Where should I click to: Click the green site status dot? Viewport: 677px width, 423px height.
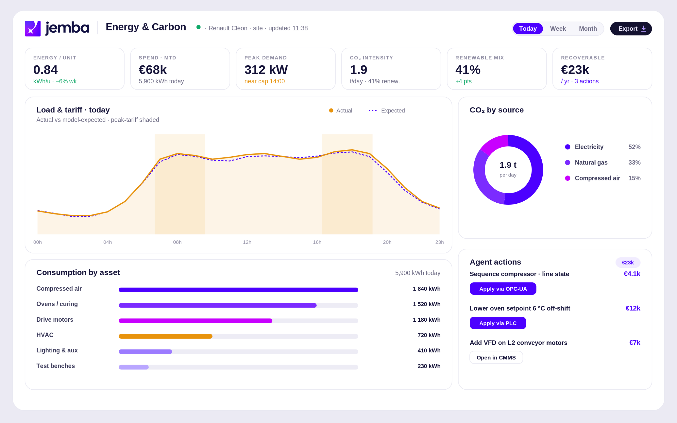(x=199, y=27)
